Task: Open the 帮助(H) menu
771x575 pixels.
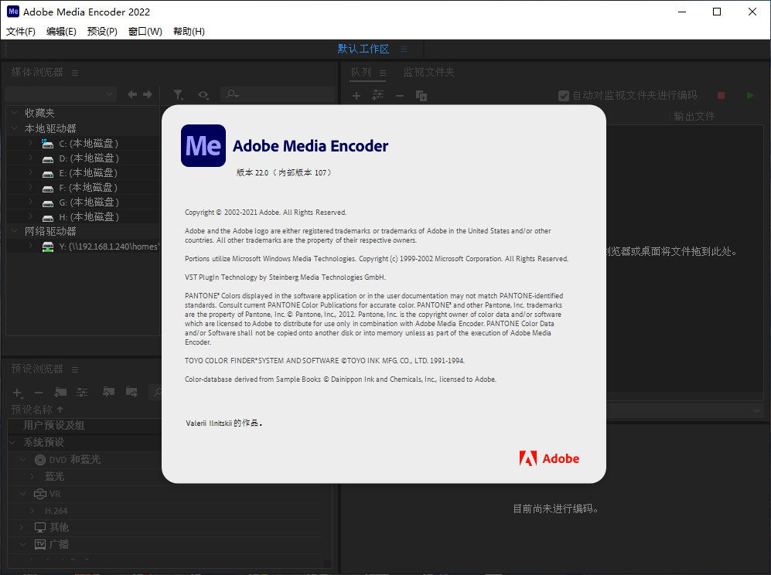Action: pyautogui.click(x=189, y=32)
